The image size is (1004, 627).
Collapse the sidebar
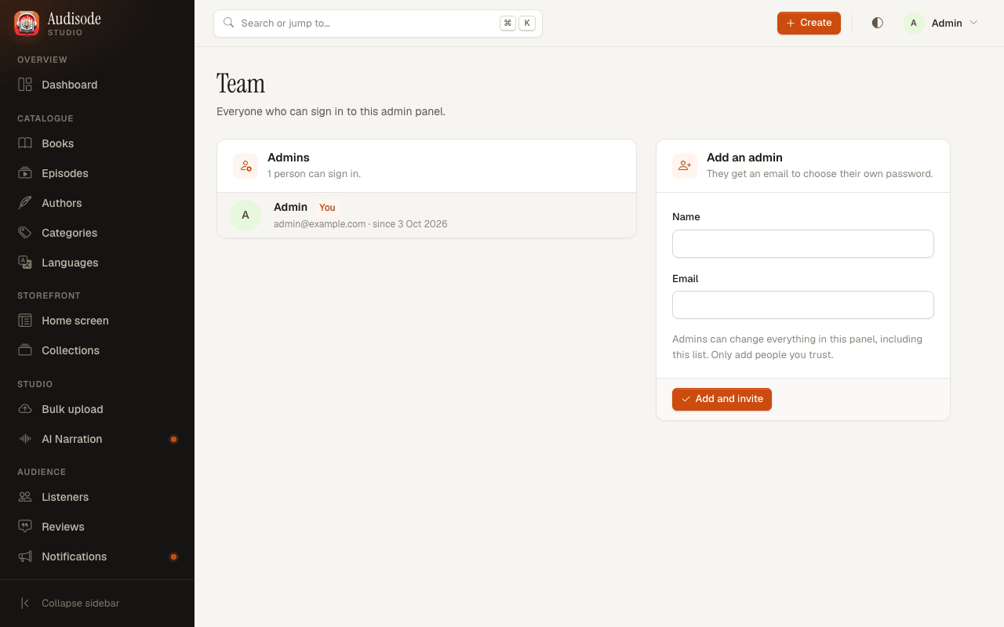97,603
